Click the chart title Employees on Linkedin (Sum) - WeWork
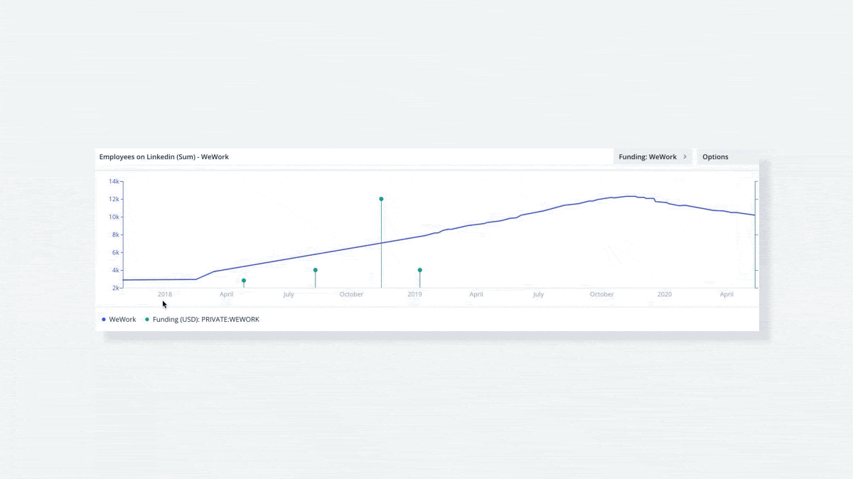Viewport: 853px width, 479px height. click(x=164, y=156)
